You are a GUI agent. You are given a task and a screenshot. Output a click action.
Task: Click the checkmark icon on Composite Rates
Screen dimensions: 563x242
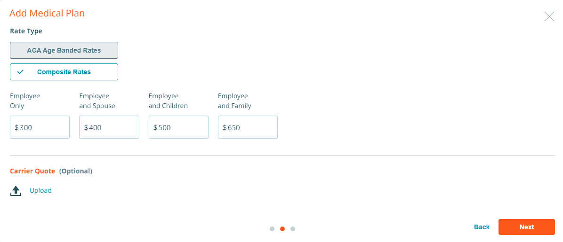click(20, 72)
